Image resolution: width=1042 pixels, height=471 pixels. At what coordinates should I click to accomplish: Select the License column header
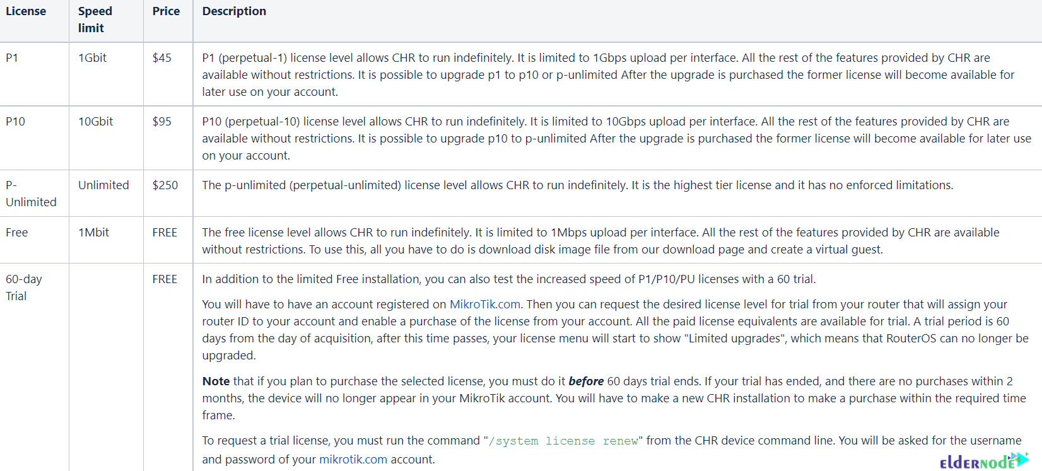(x=26, y=11)
